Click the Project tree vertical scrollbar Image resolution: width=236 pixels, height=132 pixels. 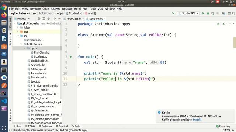click(61, 60)
